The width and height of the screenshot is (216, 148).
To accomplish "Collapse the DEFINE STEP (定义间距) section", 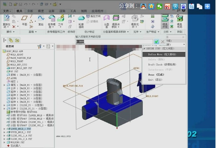I will pyautogui.click(x=144, y=48).
